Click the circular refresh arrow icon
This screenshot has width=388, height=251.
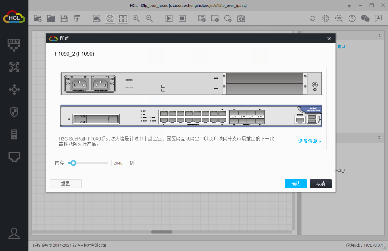(313, 18)
